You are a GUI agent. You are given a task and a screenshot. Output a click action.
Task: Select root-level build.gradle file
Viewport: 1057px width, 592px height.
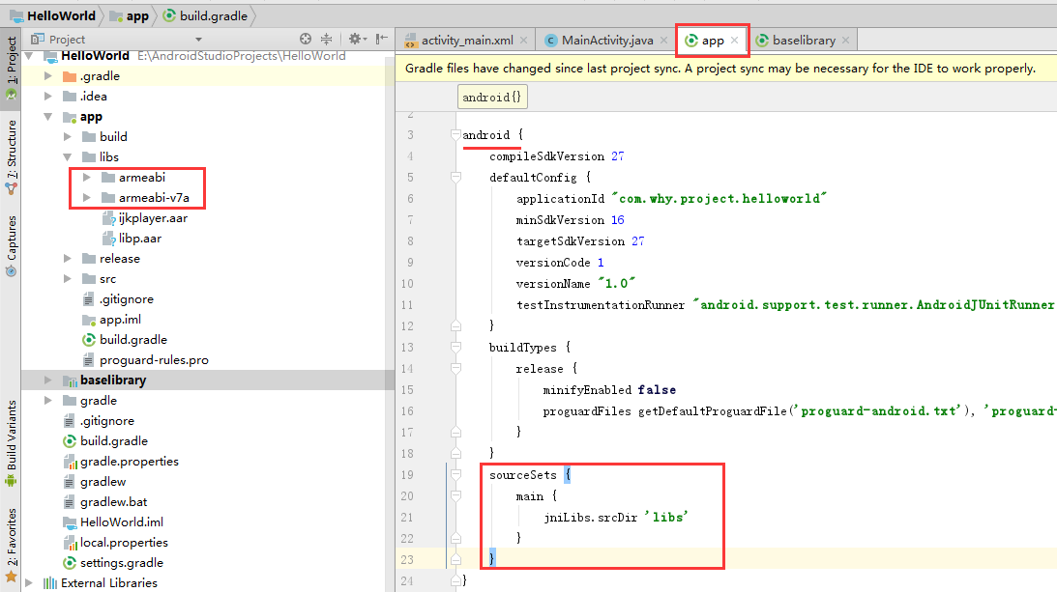pos(105,441)
